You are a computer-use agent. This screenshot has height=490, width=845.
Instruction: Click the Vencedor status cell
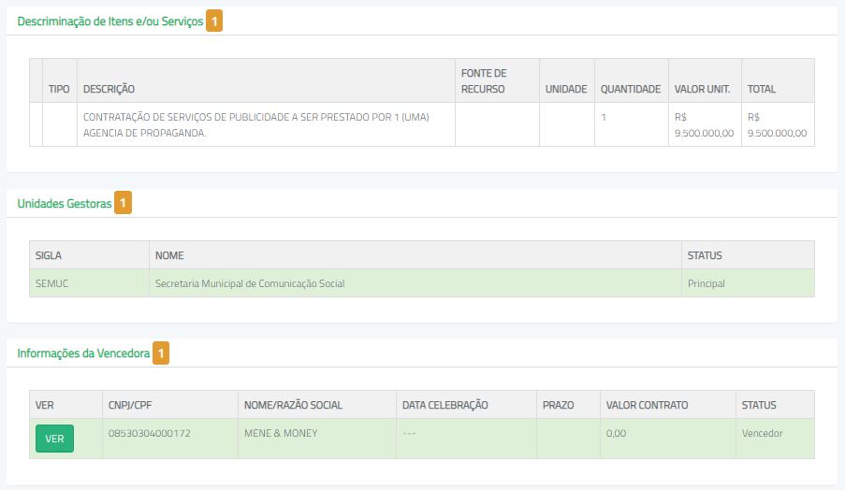click(x=762, y=433)
